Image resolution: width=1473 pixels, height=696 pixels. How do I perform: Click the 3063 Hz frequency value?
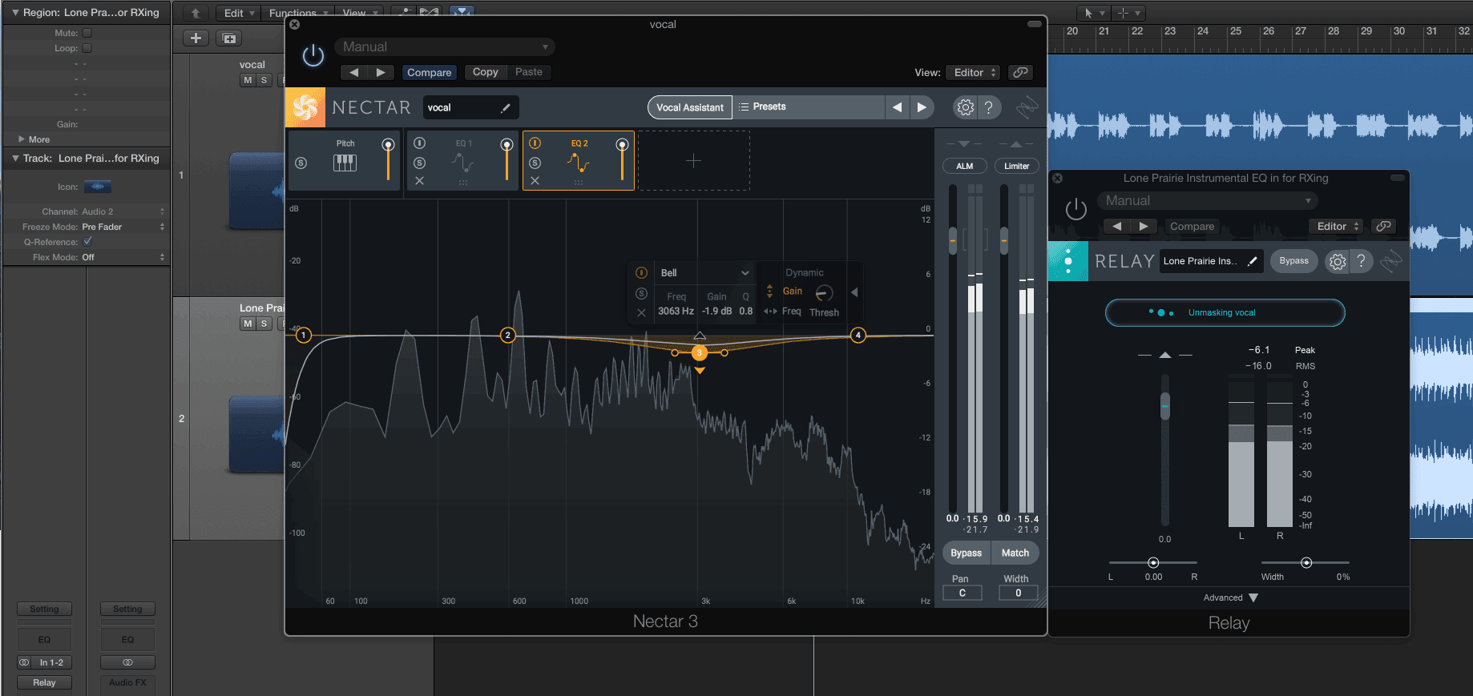coord(676,312)
